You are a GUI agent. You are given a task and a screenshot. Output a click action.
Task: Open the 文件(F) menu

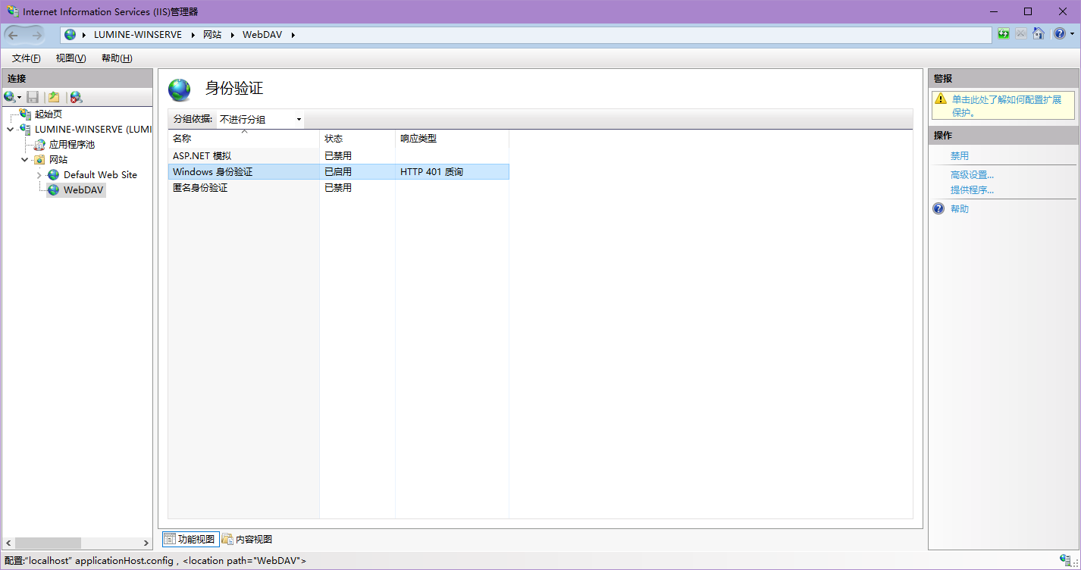click(x=27, y=58)
